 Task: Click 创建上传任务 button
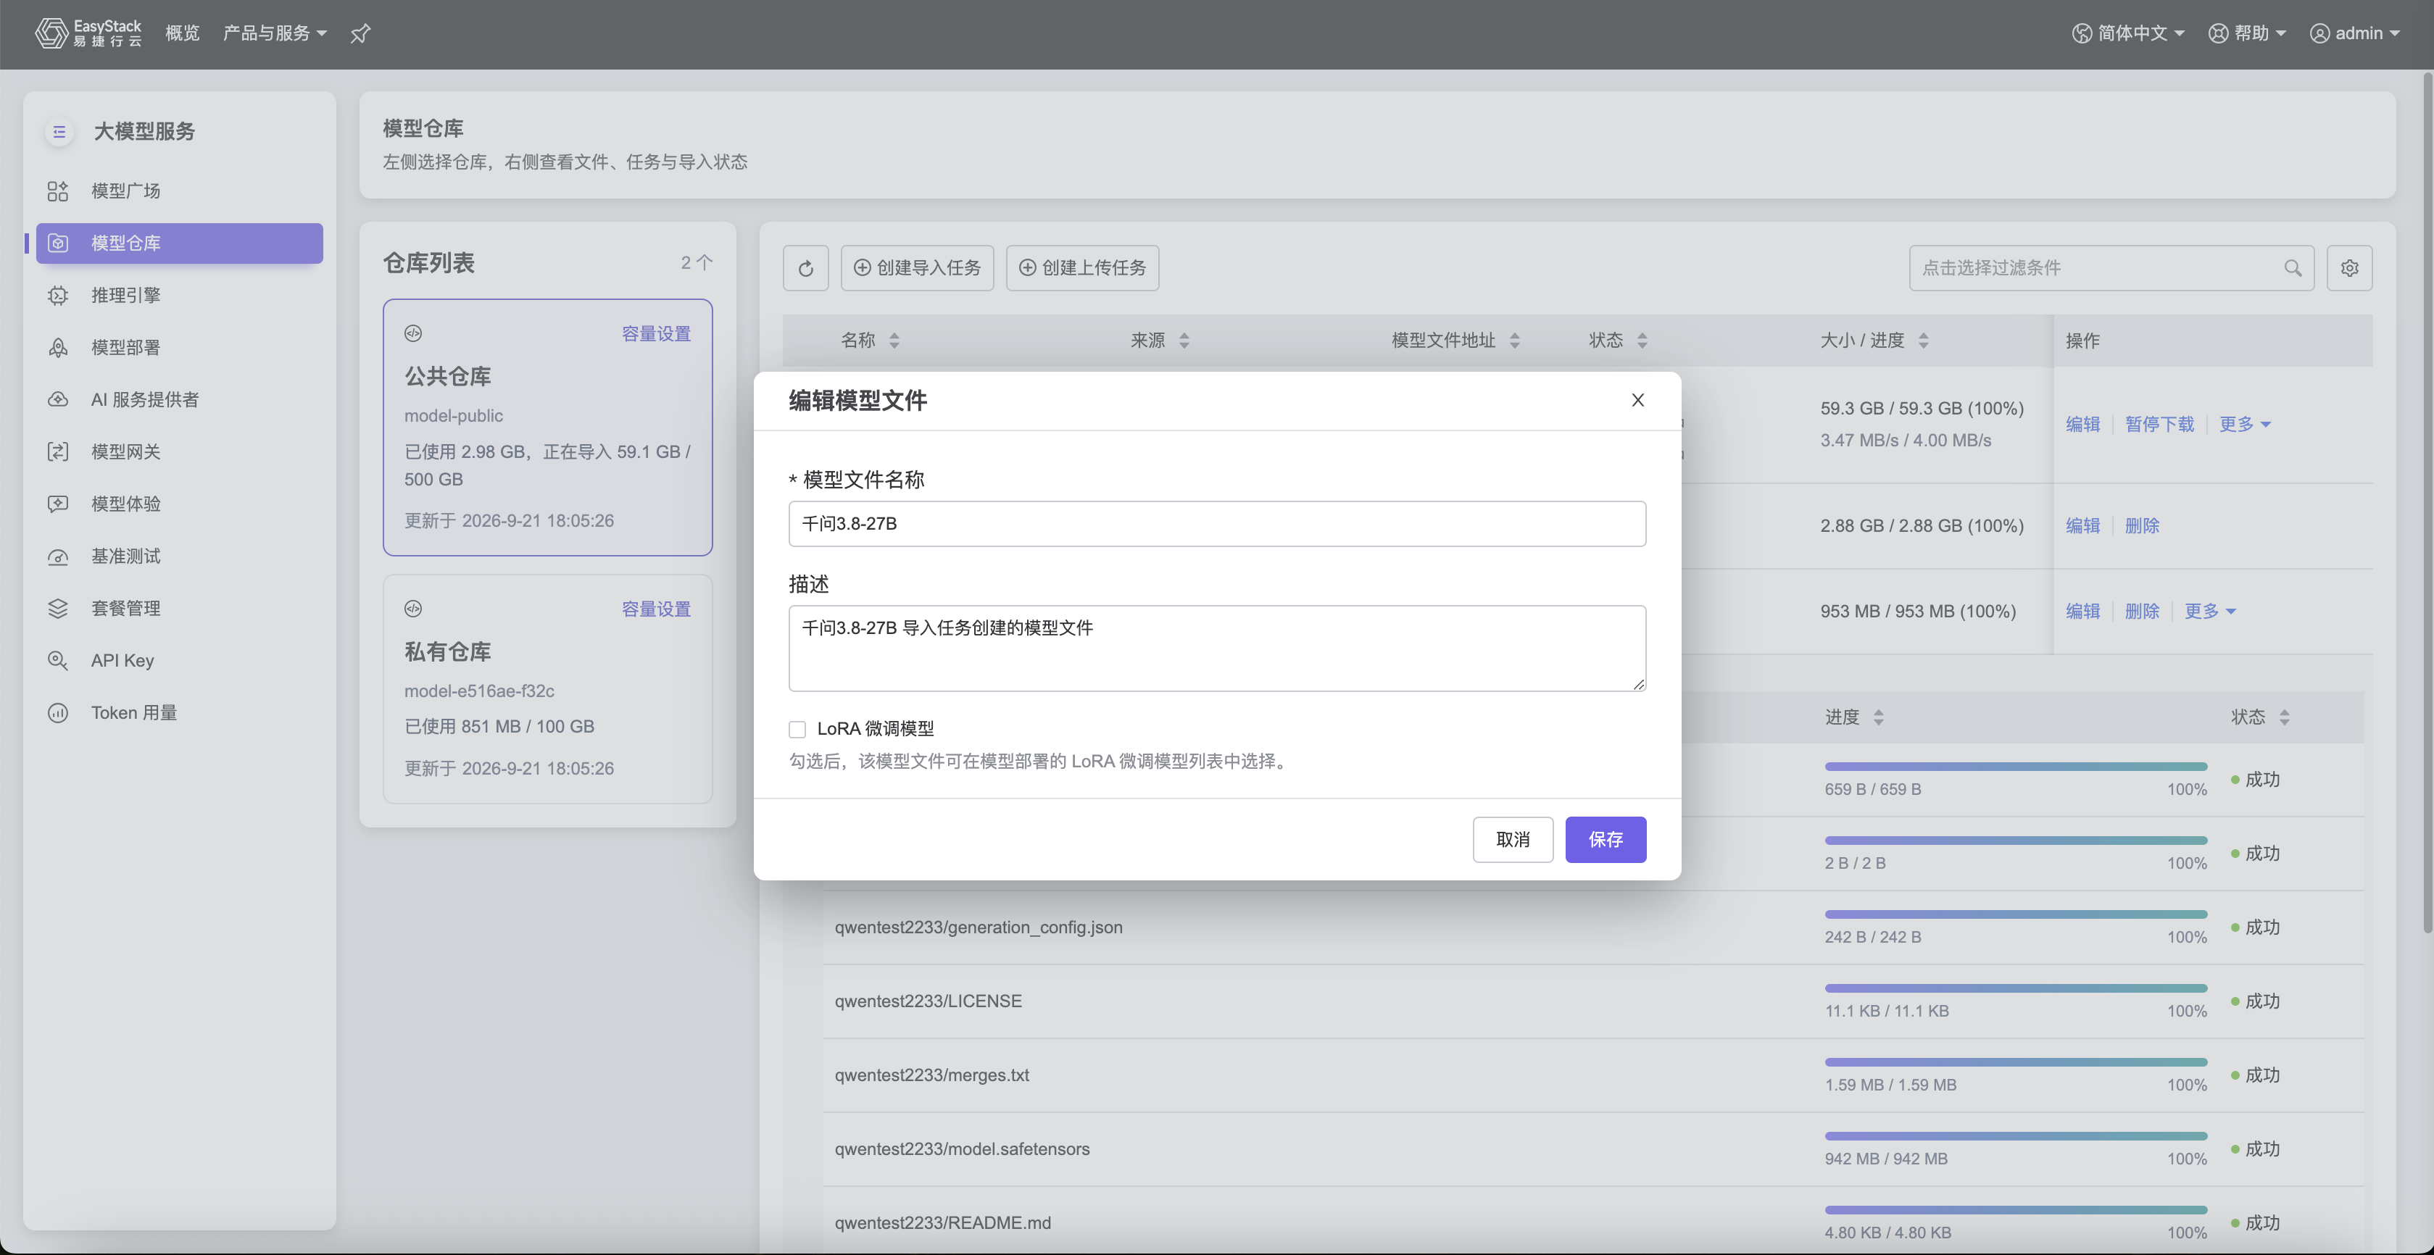tap(1082, 268)
